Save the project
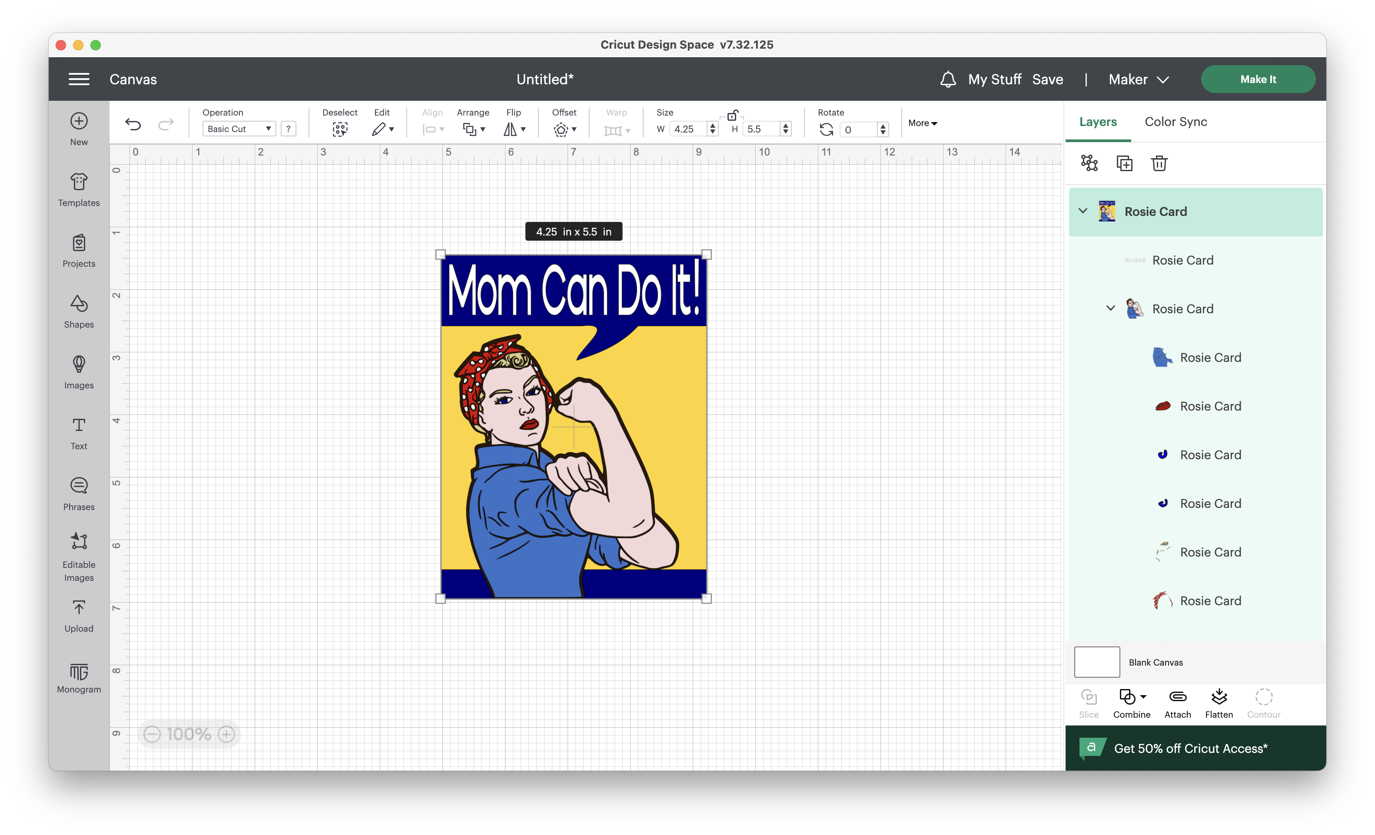 click(1047, 79)
